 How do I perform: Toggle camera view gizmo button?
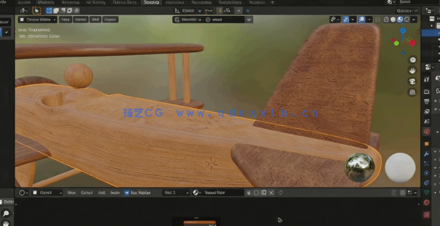click(x=412, y=81)
